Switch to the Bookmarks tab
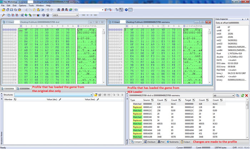This screenshot has height=149, width=250. [172, 142]
